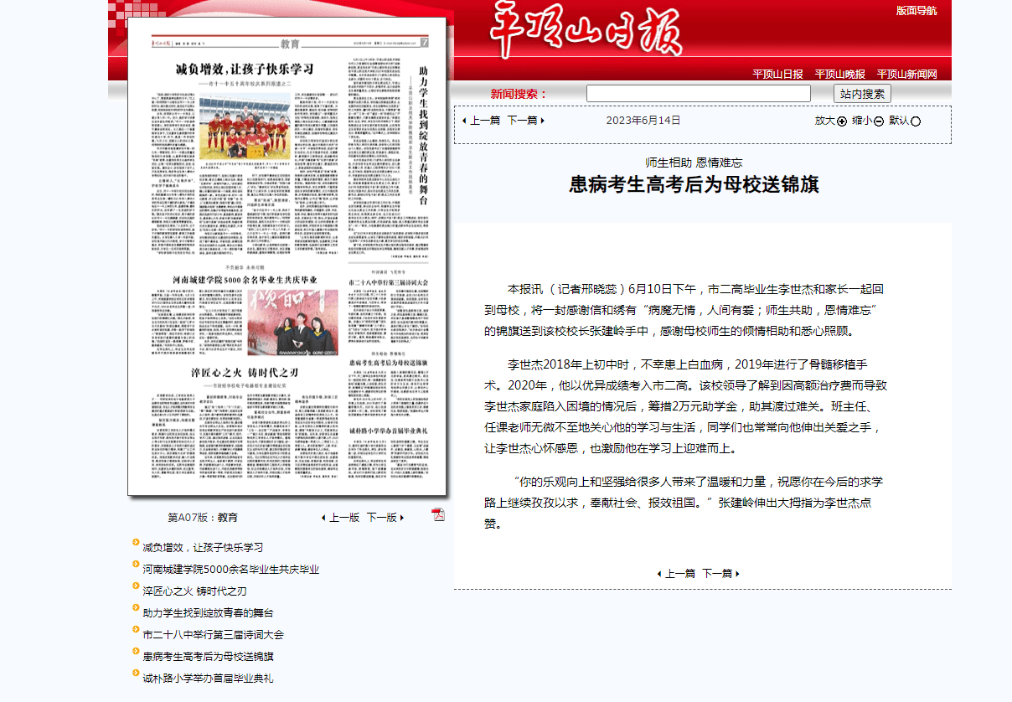Open article 市二十八中举行第三届诗词大会
Image resolution: width=1012 pixels, height=702 pixels.
[x=213, y=635]
